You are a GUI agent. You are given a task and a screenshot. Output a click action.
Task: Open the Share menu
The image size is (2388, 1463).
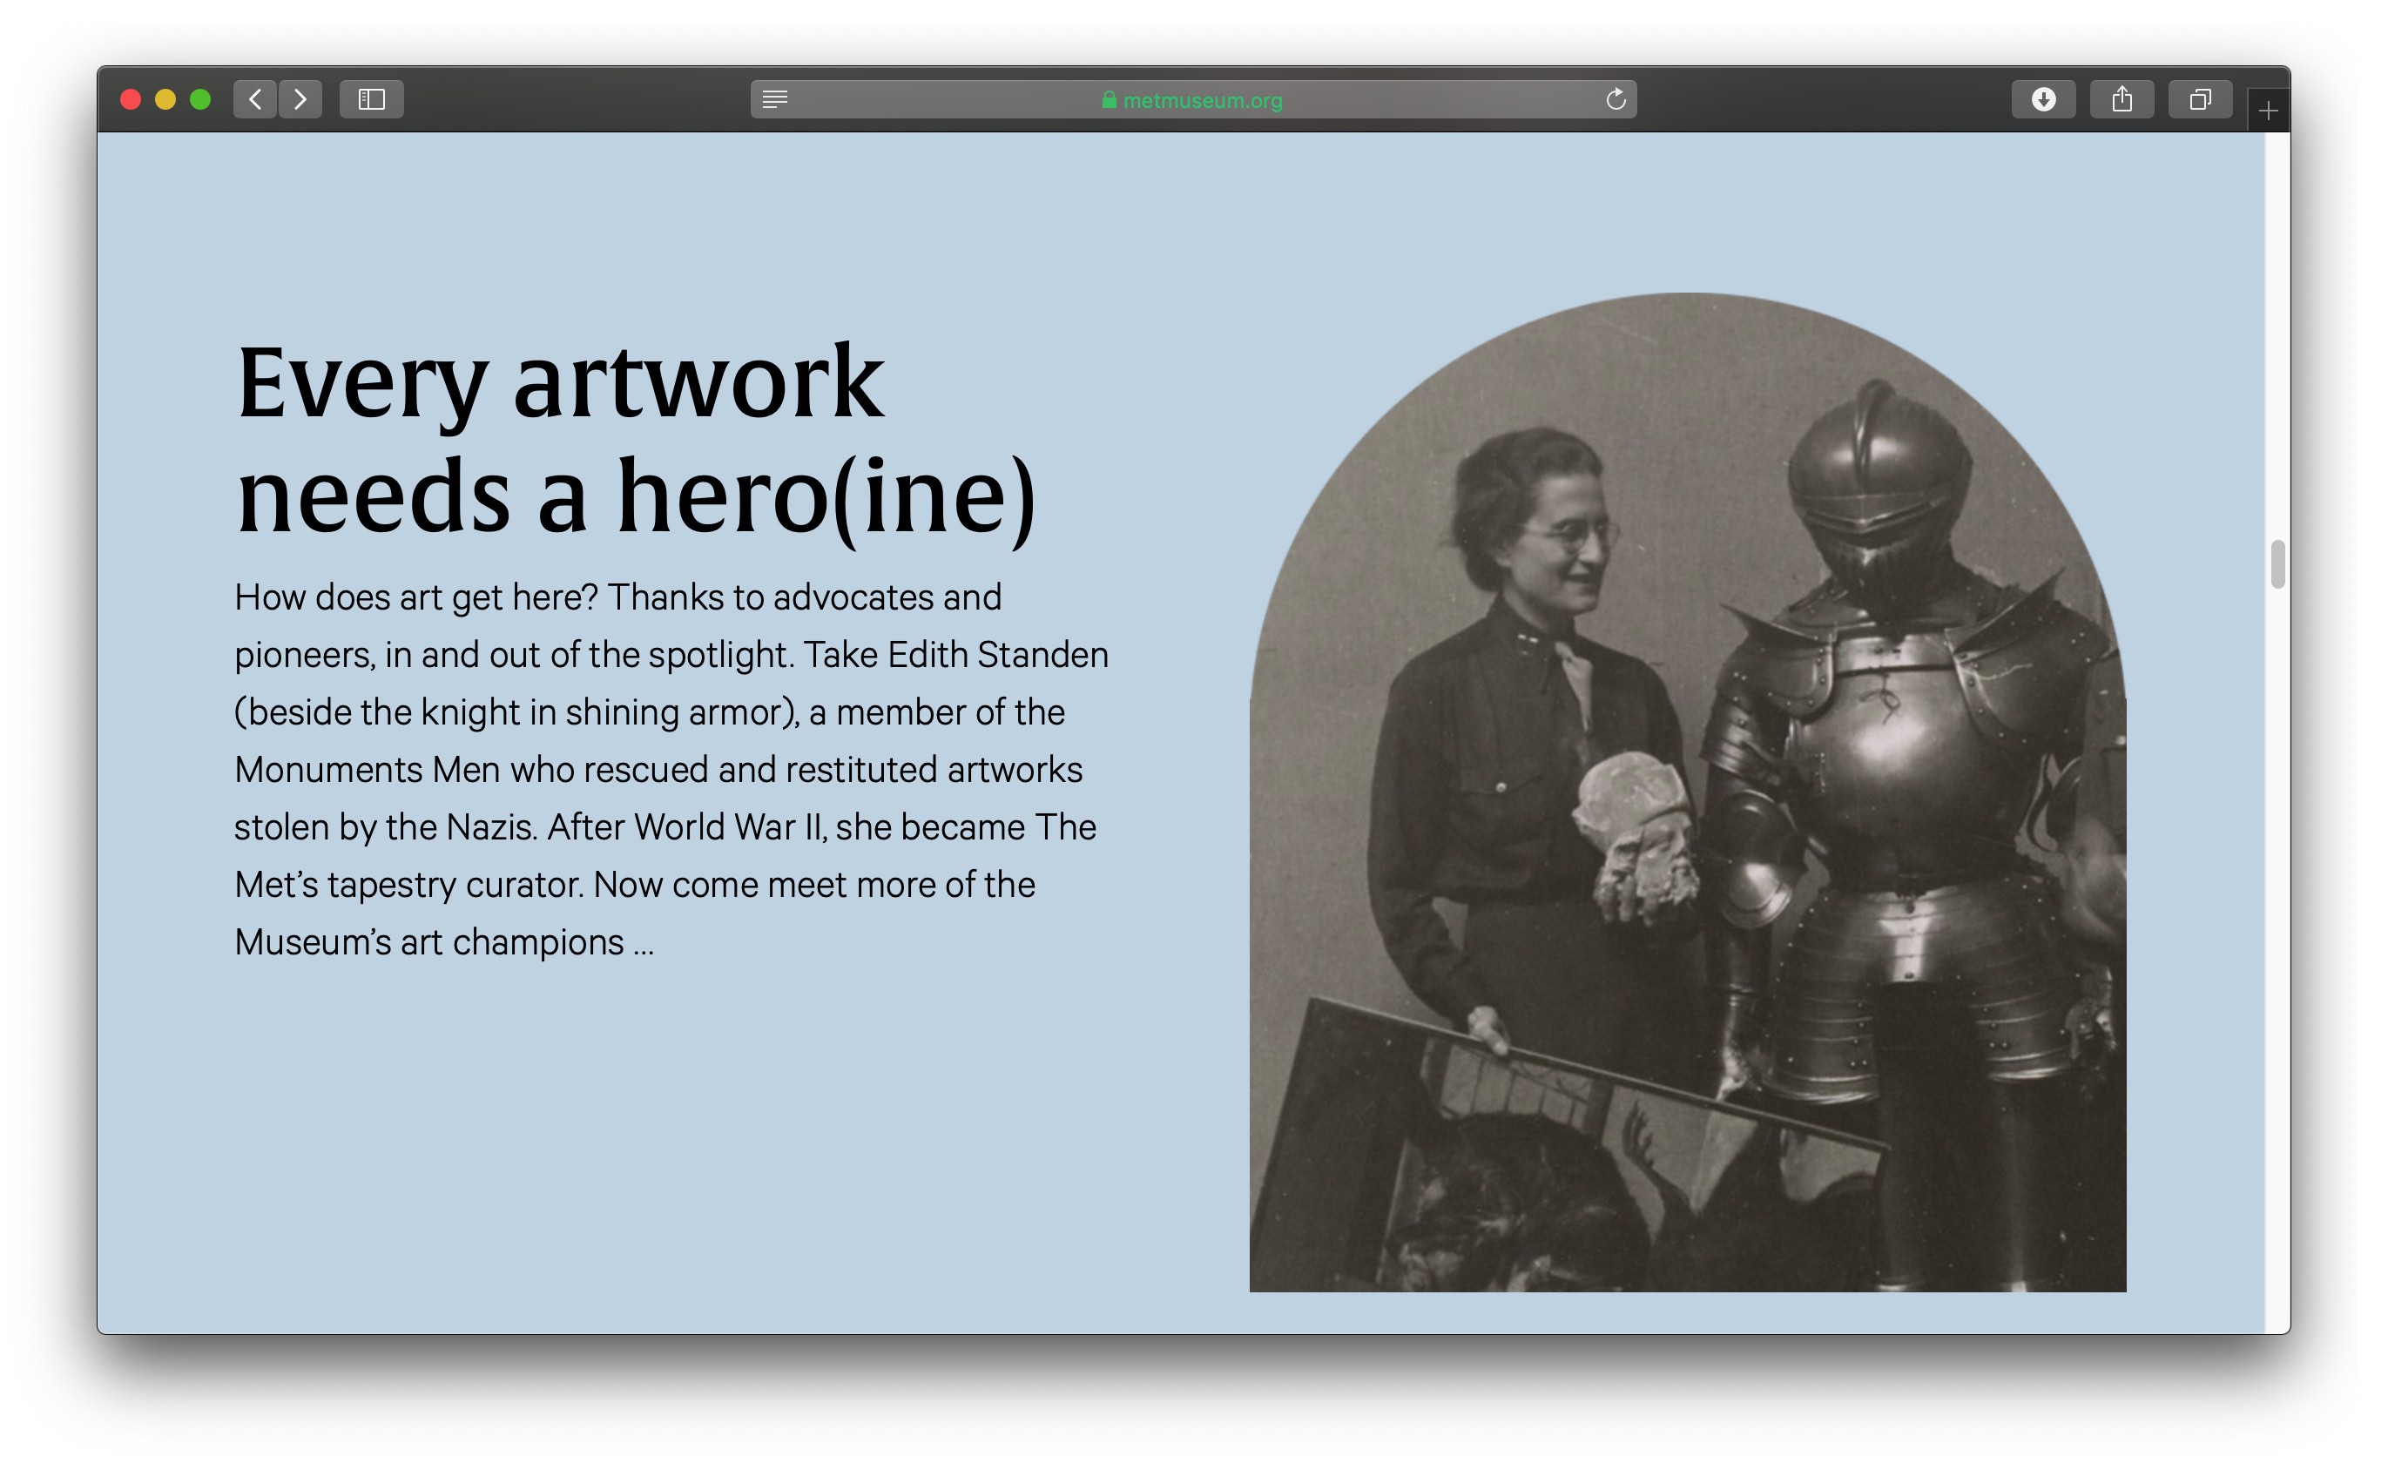click(x=2122, y=98)
